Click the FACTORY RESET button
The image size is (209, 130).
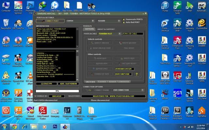(x=128, y=64)
